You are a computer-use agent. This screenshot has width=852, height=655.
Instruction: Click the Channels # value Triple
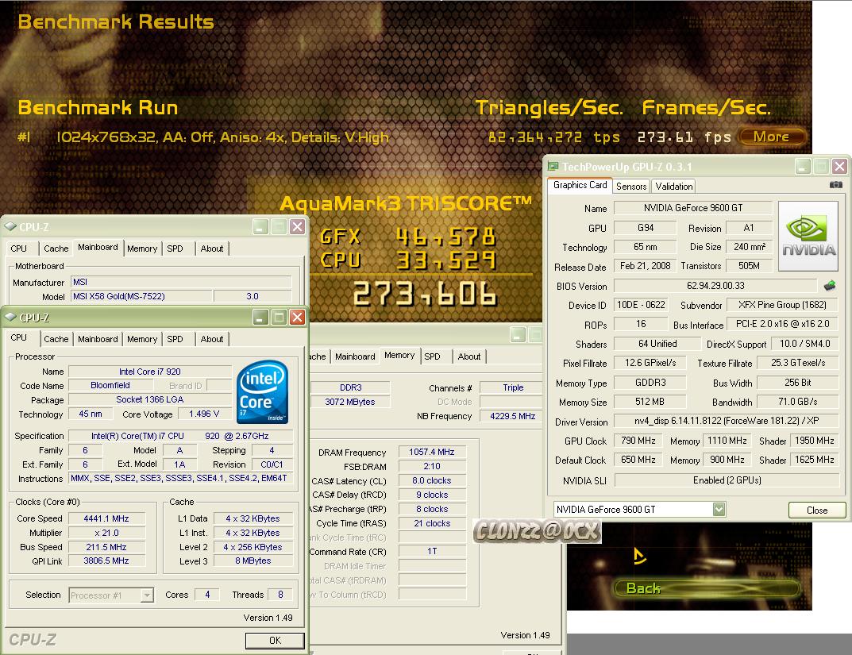coord(512,387)
